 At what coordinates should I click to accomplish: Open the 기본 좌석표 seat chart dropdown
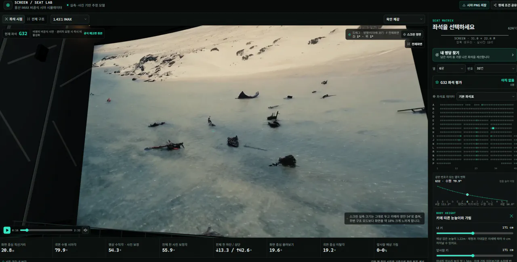[486, 96]
